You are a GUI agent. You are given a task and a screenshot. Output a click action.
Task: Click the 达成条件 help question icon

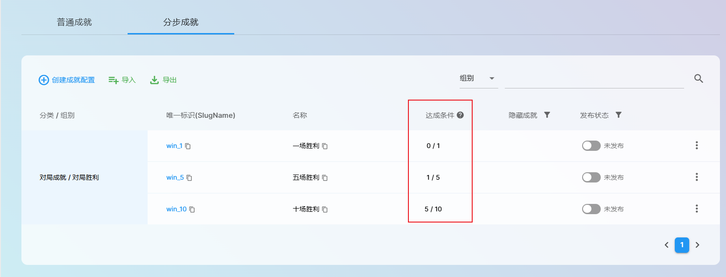point(460,115)
